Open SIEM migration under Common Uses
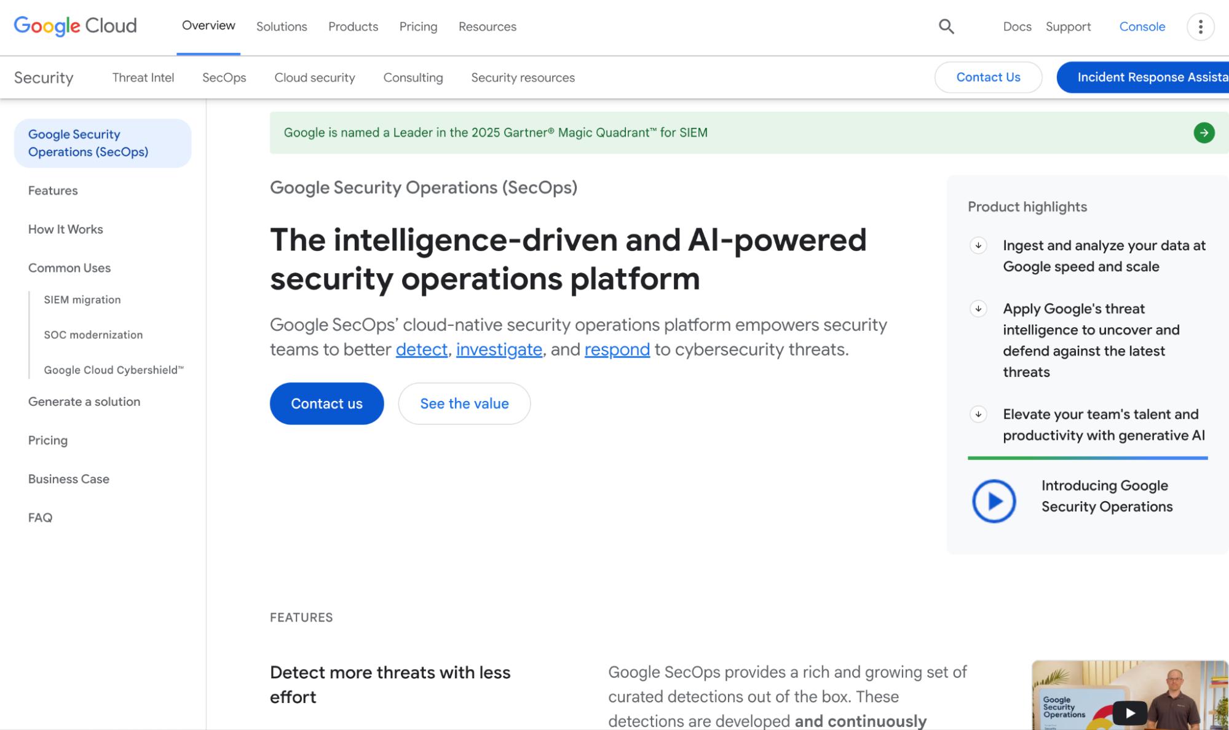This screenshot has width=1229, height=730. coord(82,300)
